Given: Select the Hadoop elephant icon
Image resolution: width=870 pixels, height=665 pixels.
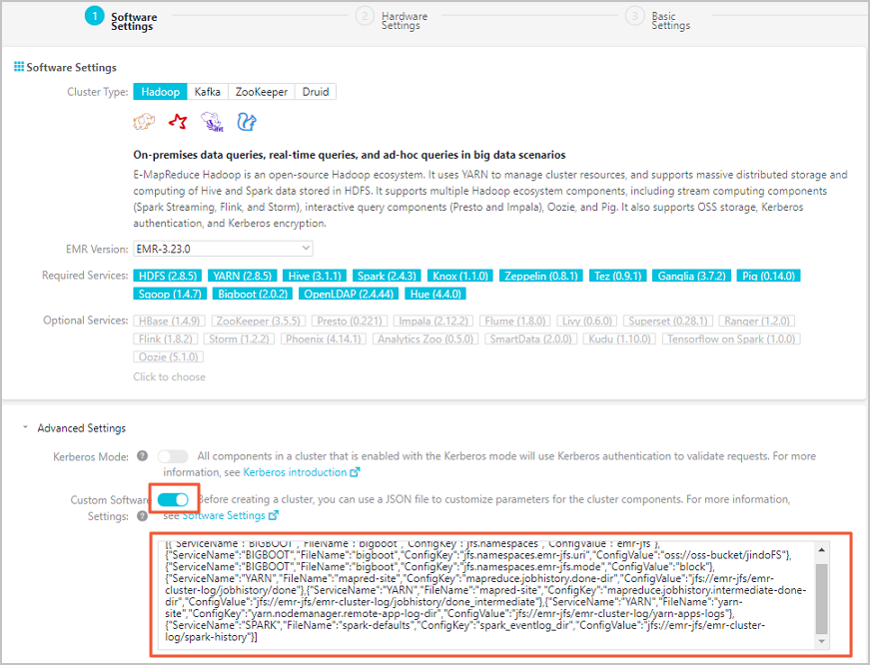Looking at the screenshot, I should click(144, 120).
